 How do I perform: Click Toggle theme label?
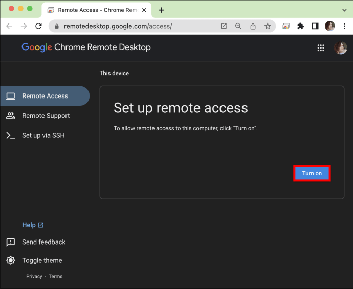click(42, 260)
